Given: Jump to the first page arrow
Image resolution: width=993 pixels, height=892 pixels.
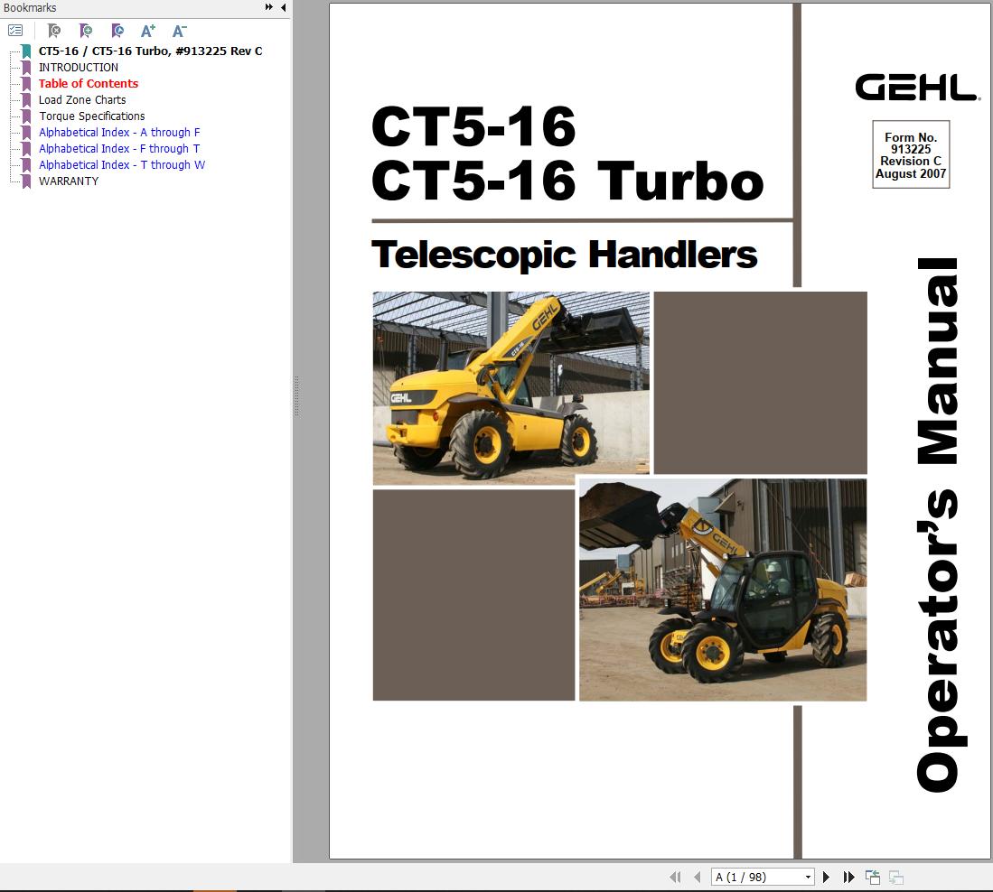Looking at the screenshot, I should pos(676,876).
